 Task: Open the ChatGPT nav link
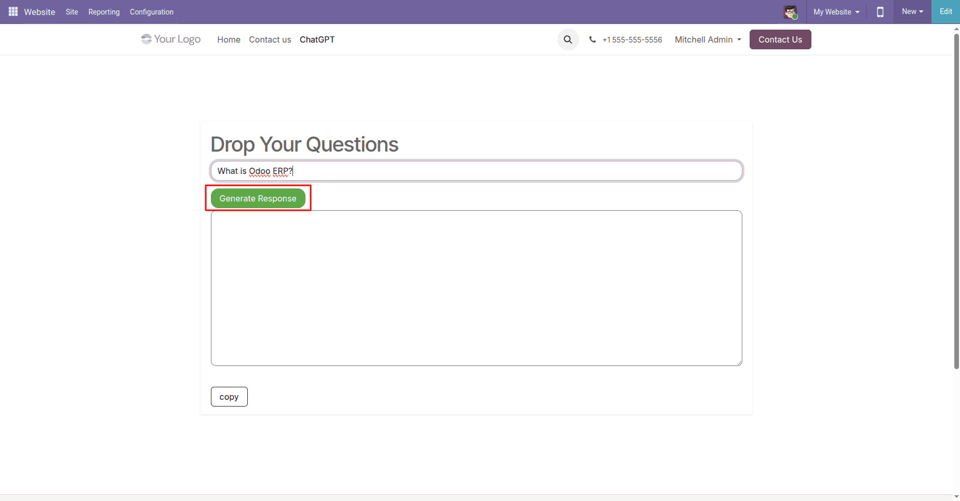click(x=317, y=39)
